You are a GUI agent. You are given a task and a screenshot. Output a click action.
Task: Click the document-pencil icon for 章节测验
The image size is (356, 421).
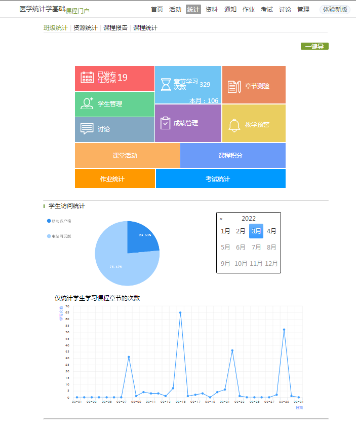coord(234,87)
